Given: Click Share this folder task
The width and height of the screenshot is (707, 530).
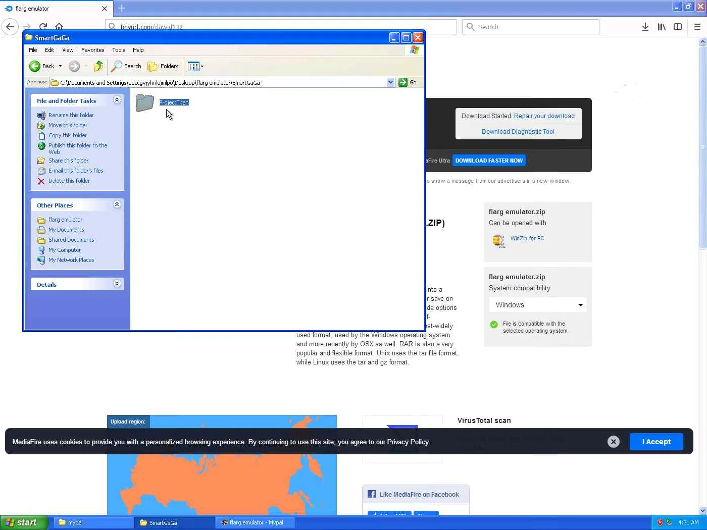Looking at the screenshot, I should (68, 161).
